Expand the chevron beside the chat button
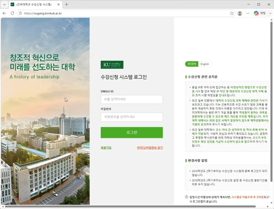This screenshot has height=209, width=274. 270,13
